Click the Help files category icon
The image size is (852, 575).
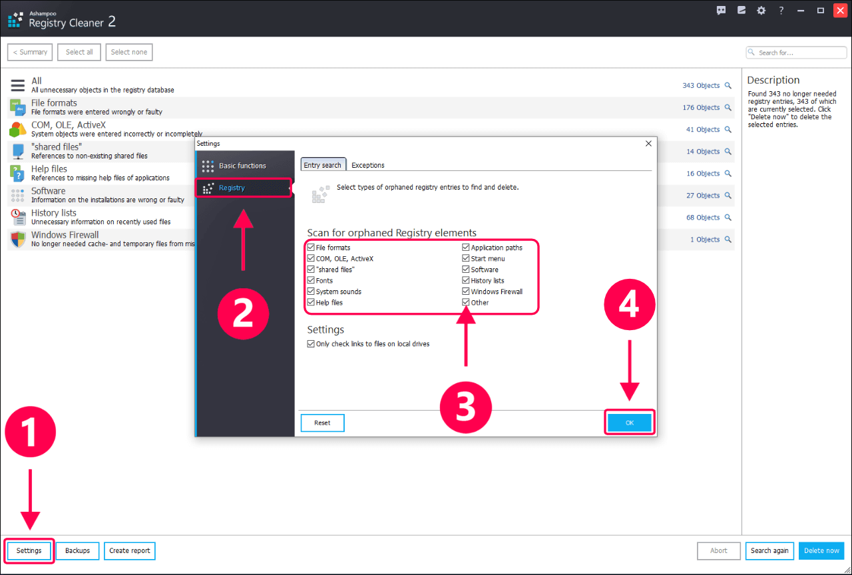coord(17,173)
